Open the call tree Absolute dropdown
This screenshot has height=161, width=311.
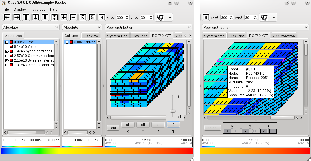coord(82,28)
